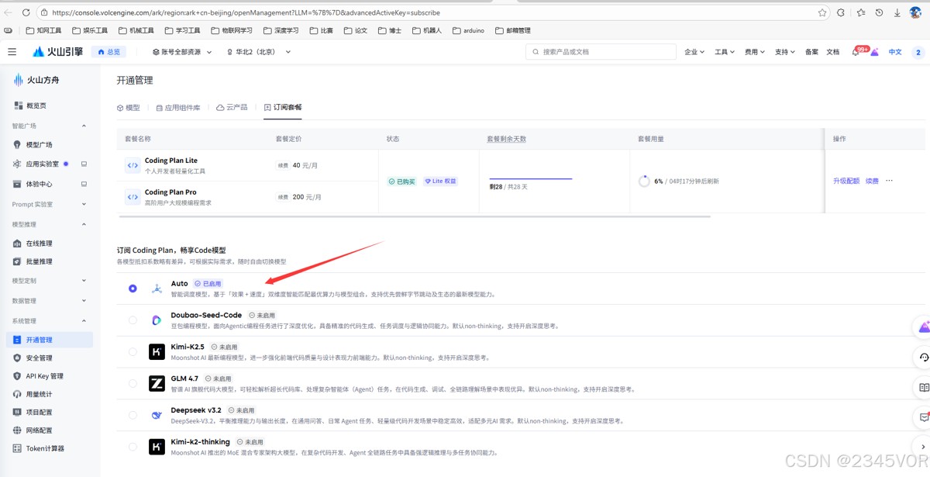930x477 pixels.
Task: Select the Deepseek v3.2 radio button
Action: pos(133,415)
